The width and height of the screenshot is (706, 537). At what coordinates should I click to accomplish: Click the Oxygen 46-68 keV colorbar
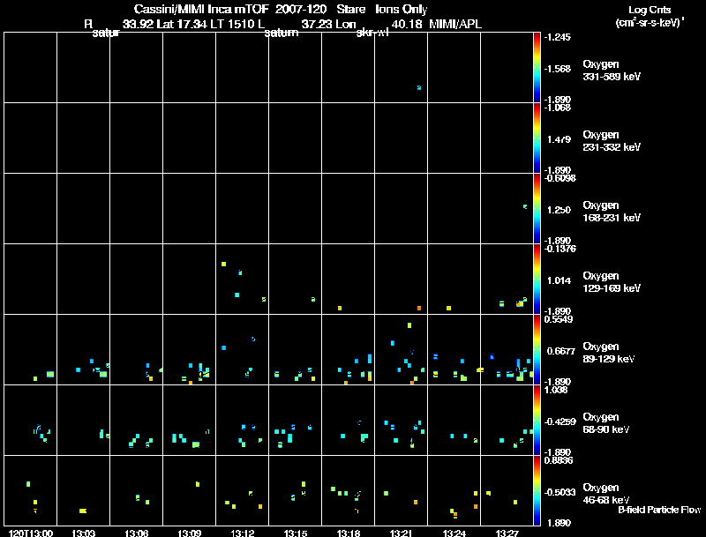pyautogui.click(x=537, y=491)
